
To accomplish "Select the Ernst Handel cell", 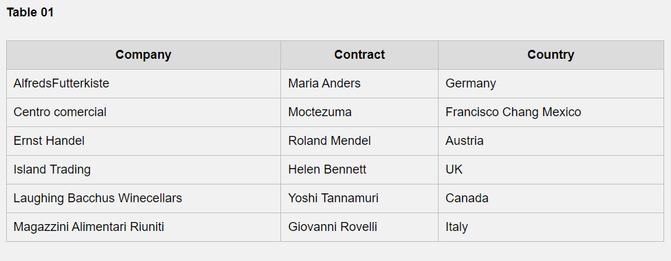I will coord(143,141).
